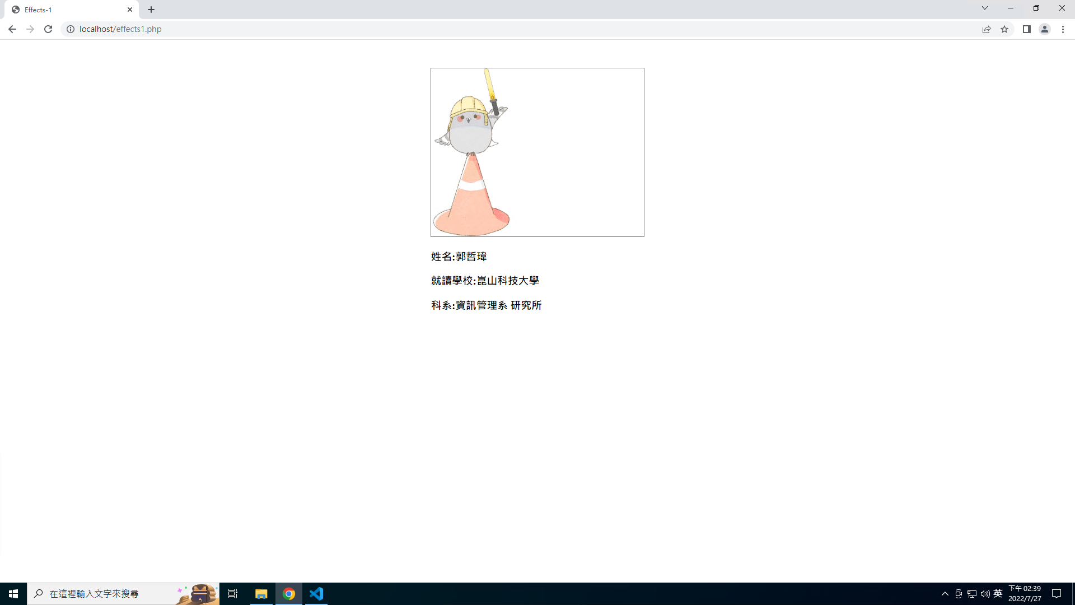Image resolution: width=1075 pixels, height=605 pixels.
Task: Reload the current page
Action: pos(48,29)
